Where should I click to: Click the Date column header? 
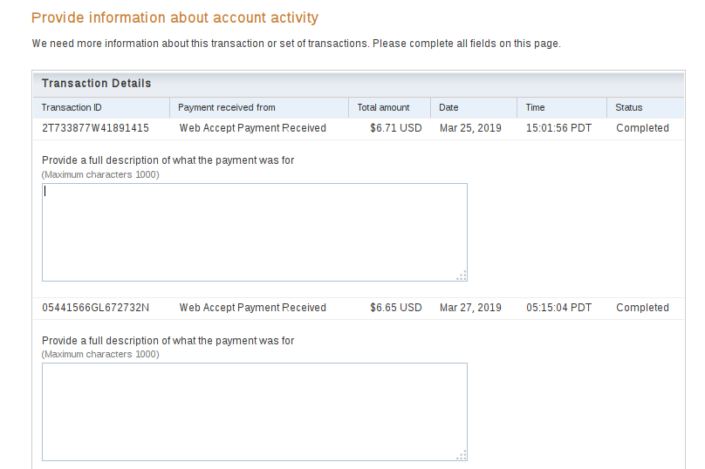448,107
